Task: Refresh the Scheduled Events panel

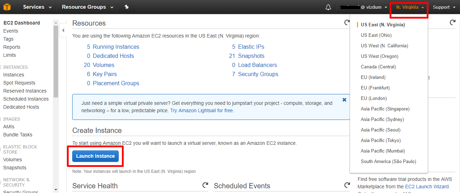Action: coord(347,185)
